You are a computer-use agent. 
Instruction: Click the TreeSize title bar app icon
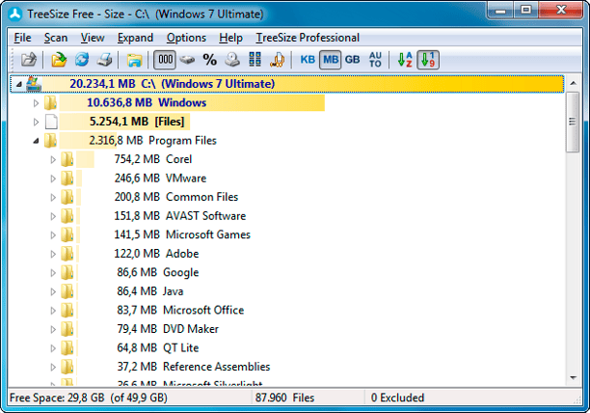pyautogui.click(x=16, y=14)
